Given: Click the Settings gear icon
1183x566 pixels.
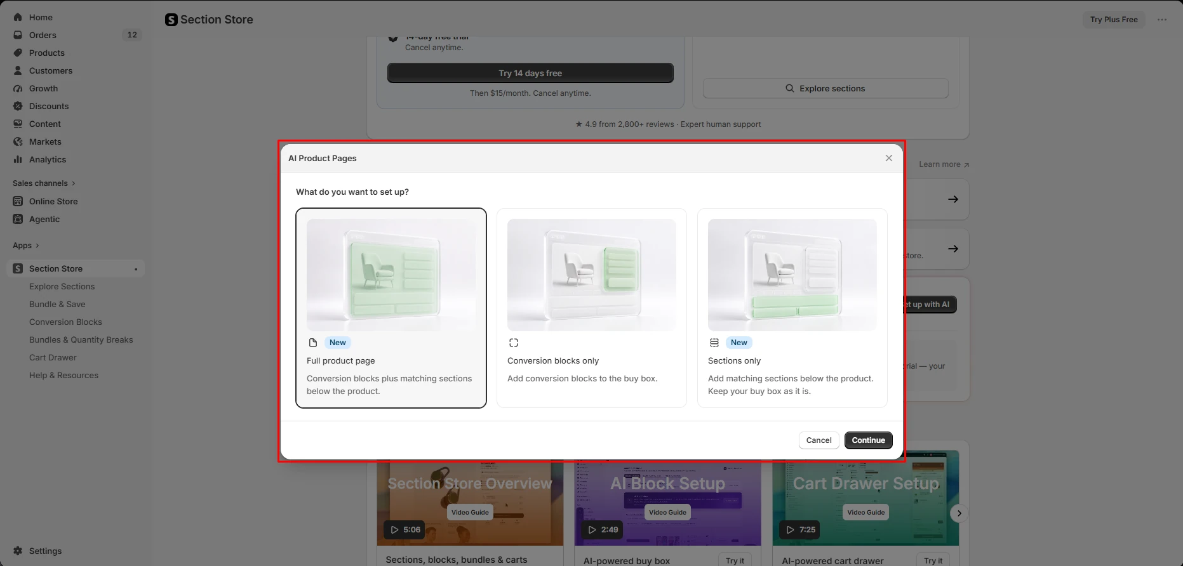Looking at the screenshot, I should pos(18,551).
